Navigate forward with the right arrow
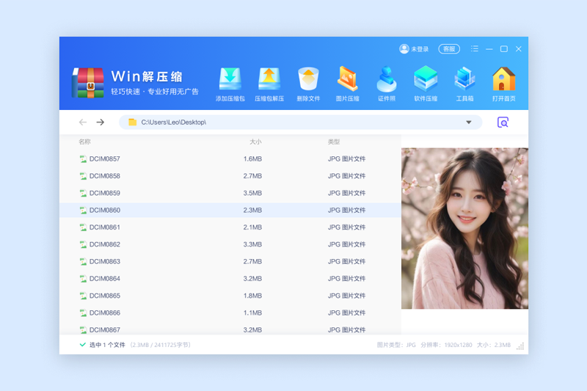The width and height of the screenshot is (587, 391). pyautogui.click(x=101, y=123)
